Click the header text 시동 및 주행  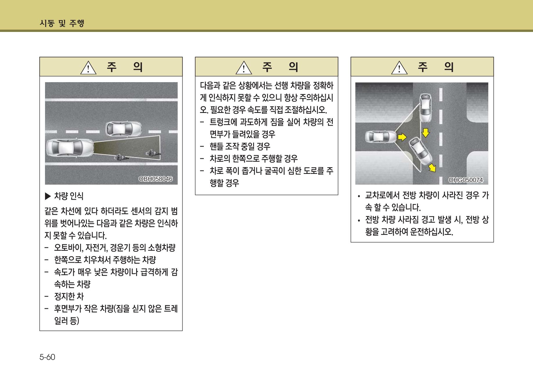click(x=62, y=23)
